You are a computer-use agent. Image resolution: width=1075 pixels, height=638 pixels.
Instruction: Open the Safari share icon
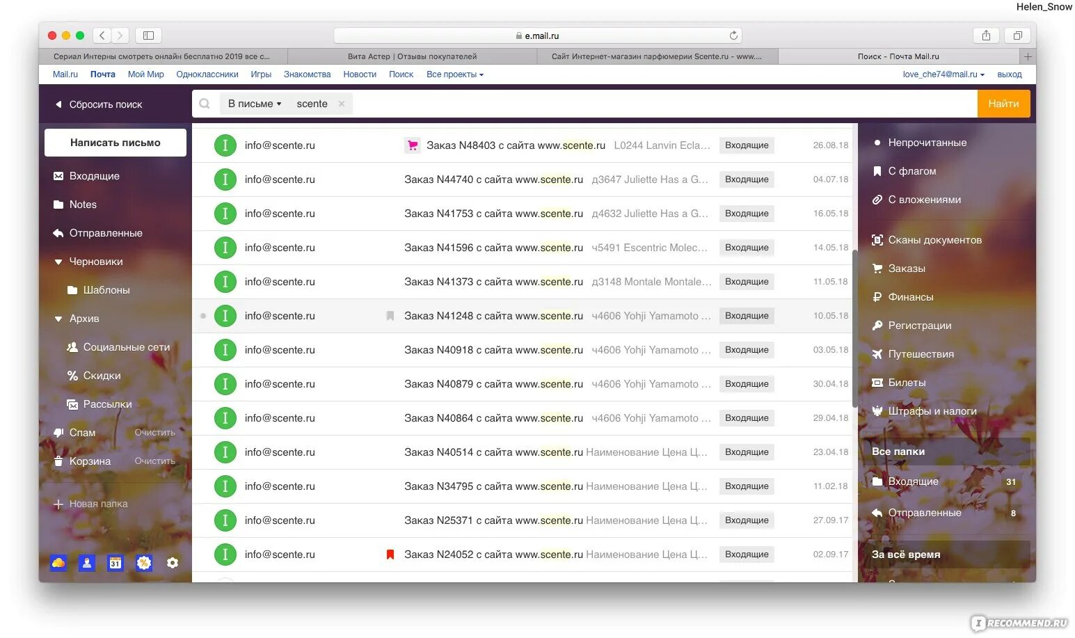[986, 35]
